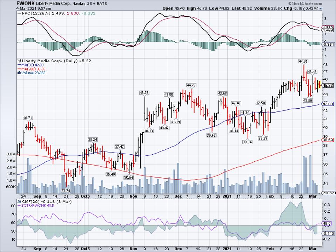The width and height of the screenshot is (336, 252).
Task: Click the -0.116 CMF tag on the right axis
Action: [x=328, y=233]
